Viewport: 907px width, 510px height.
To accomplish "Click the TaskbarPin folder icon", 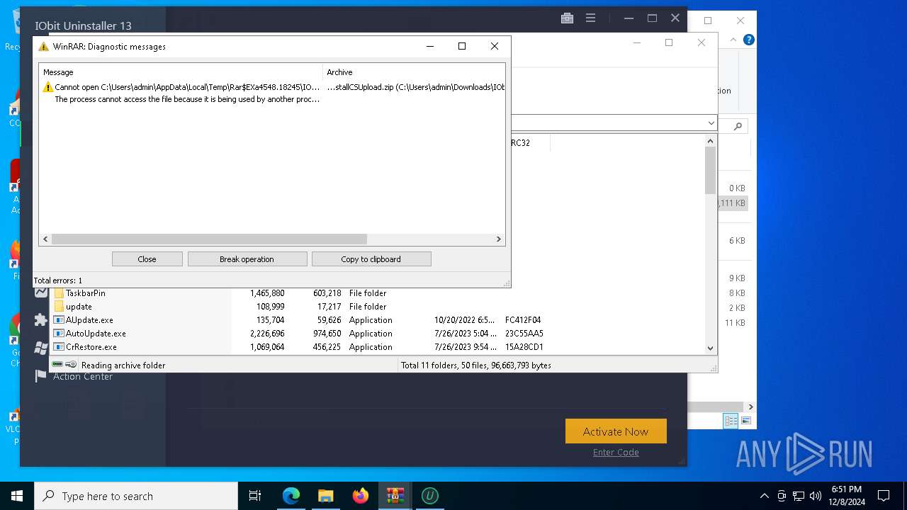I will tap(59, 293).
